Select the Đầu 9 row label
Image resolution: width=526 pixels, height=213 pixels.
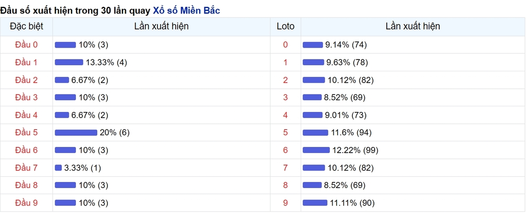click(26, 203)
